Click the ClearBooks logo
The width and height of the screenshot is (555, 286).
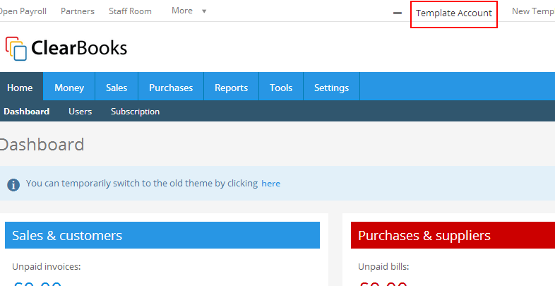(66, 48)
